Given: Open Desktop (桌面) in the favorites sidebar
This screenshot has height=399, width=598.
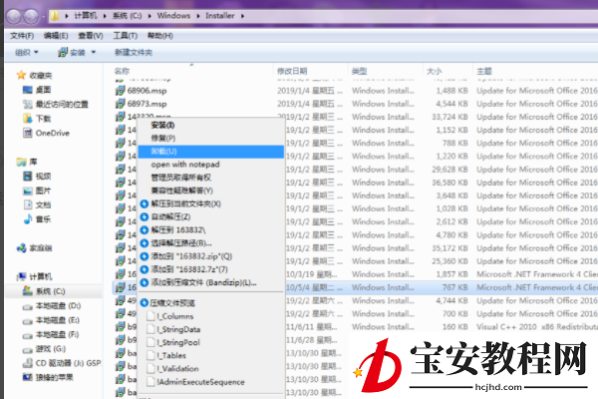Looking at the screenshot, I should click(37, 90).
